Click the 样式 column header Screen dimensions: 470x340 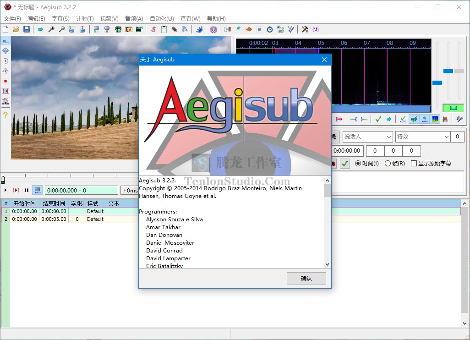(96, 203)
